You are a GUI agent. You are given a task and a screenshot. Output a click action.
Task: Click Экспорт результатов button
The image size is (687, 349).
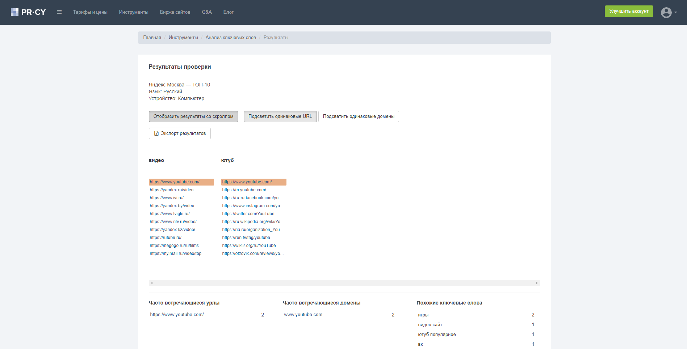point(180,133)
